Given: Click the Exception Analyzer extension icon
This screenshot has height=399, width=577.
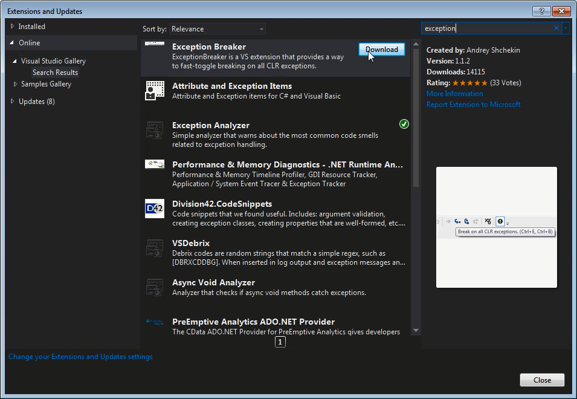Looking at the screenshot, I should pos(155,130).
